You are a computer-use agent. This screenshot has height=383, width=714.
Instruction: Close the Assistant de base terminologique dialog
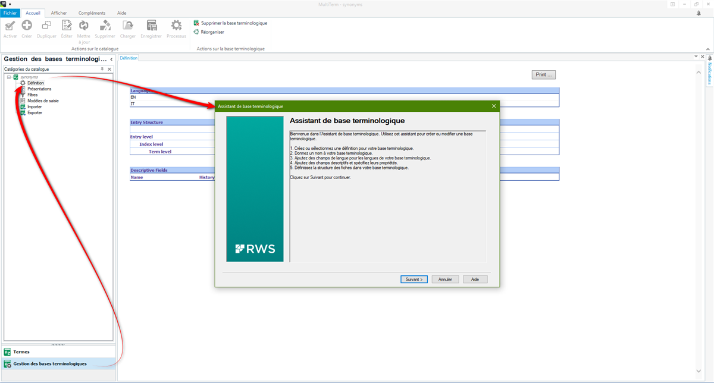(x=494, y=106)
